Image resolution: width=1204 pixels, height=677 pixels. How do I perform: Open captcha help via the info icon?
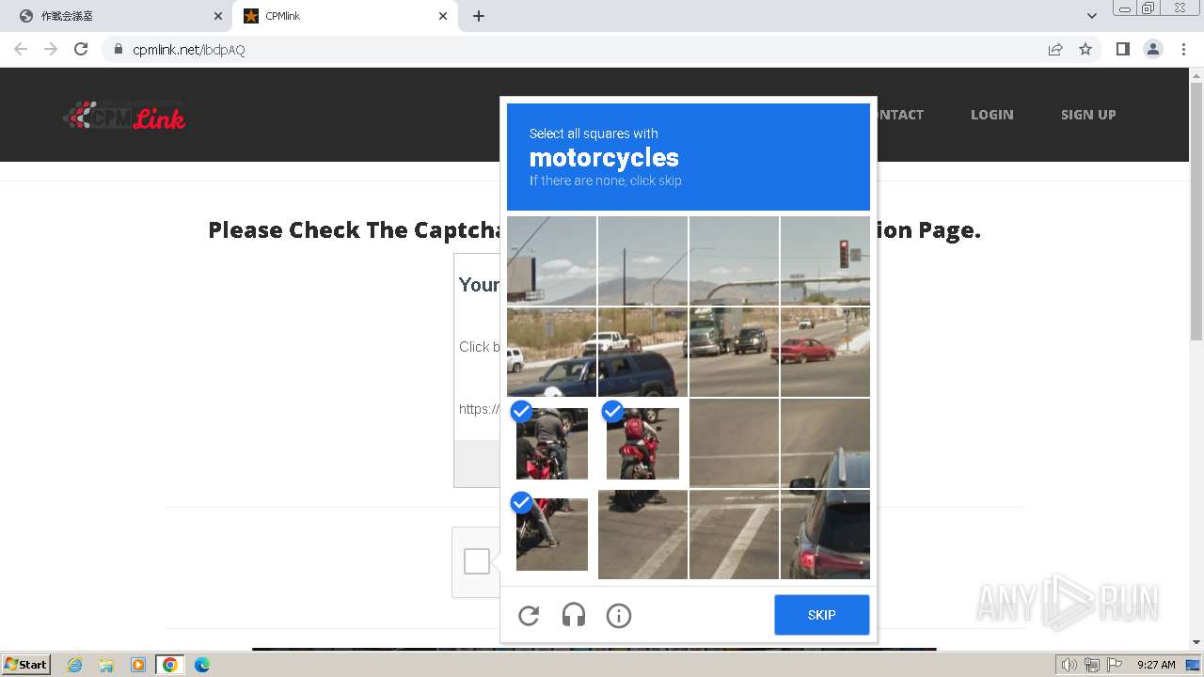point(619,616)
